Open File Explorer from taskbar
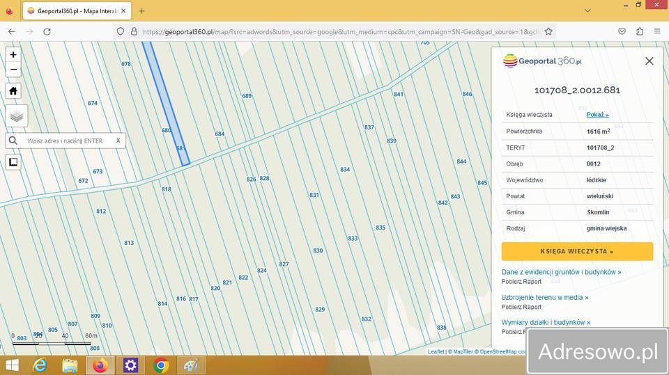The height and width of the screenshot is (375, 669). coord(70,366)
